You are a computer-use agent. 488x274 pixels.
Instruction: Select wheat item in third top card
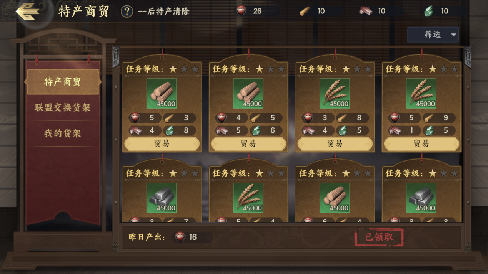click(335, 94)
